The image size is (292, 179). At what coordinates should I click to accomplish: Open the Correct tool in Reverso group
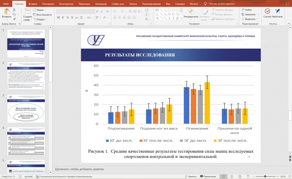point(267,11)
